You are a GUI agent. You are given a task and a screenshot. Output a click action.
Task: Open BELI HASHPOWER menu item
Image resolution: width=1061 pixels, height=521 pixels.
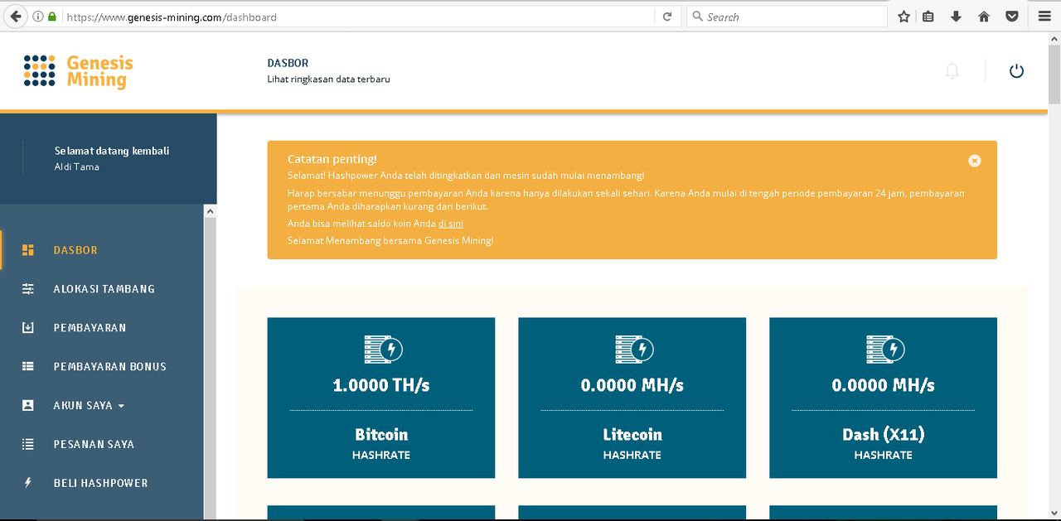pyautogui.click(x=102, y=483)
